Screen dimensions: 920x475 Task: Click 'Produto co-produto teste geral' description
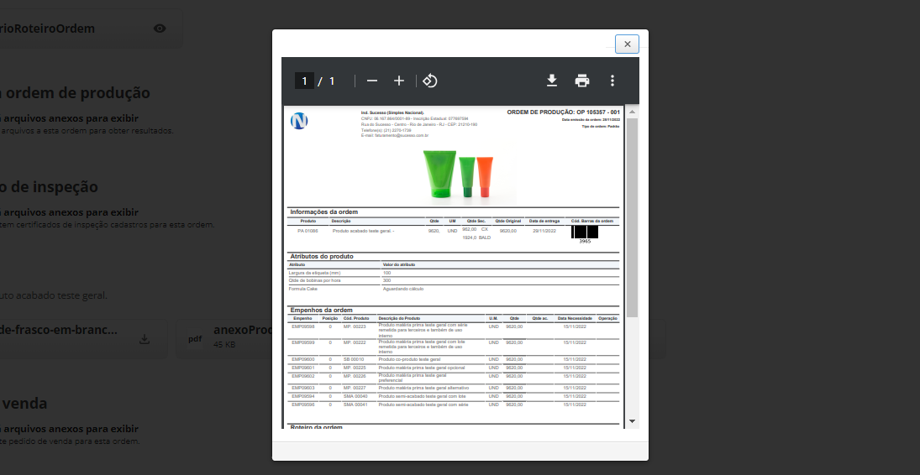click(409, 359)
